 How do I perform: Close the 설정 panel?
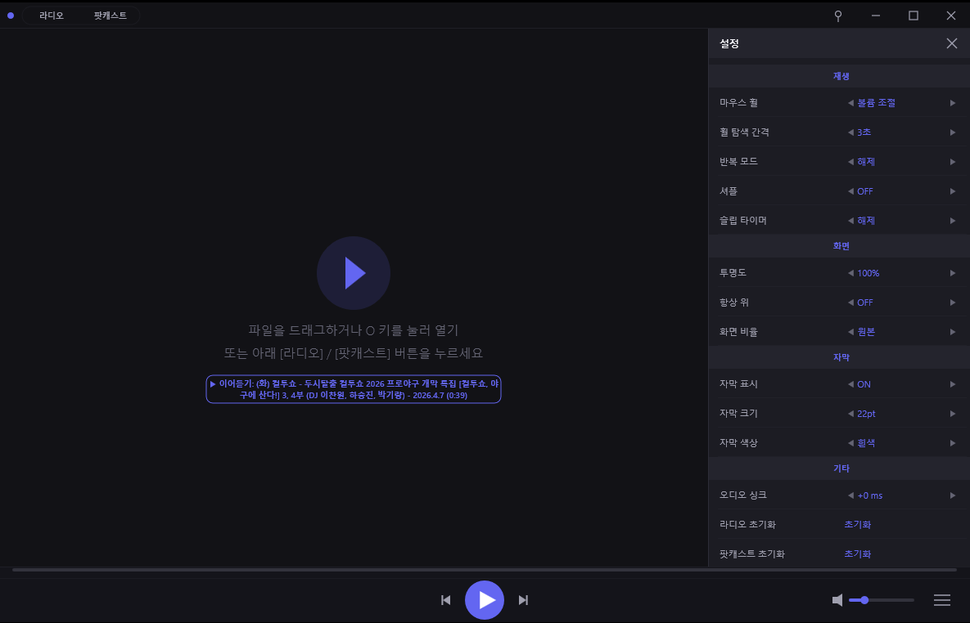951,43
